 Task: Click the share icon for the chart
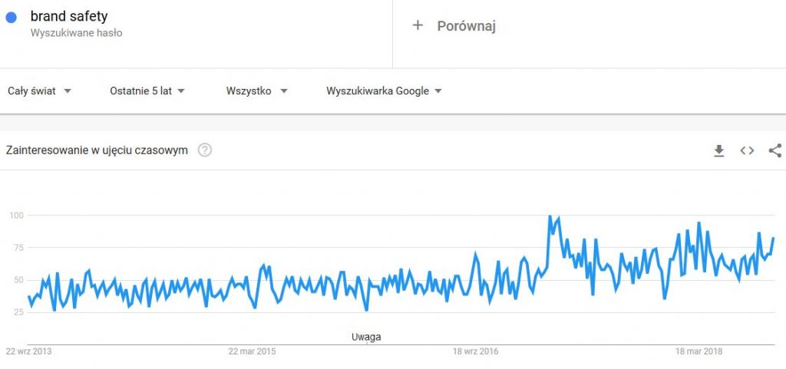pos(775,150)
